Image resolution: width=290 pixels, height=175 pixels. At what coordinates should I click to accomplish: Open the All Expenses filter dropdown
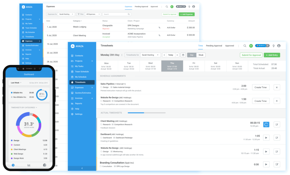click(x=93, y=14)
